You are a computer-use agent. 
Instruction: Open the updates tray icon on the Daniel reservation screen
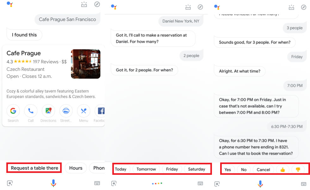(x=188, y=7)
